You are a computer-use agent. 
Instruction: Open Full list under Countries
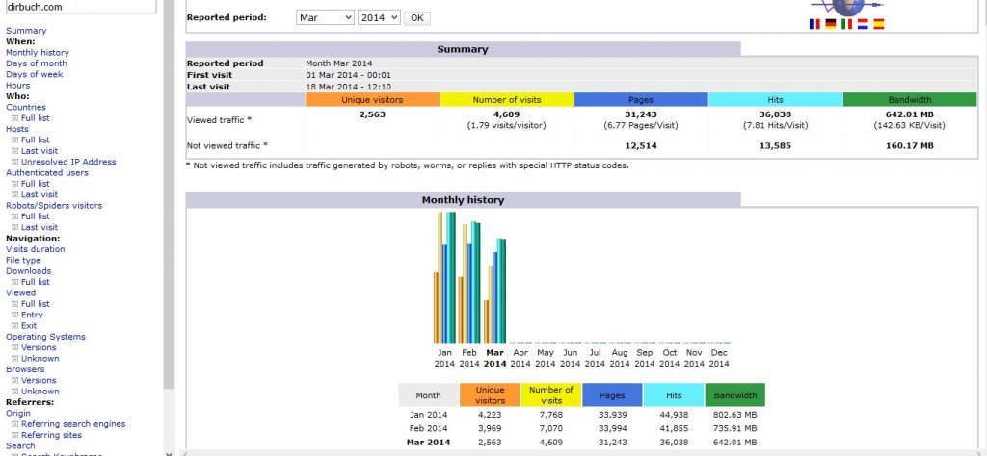36,118
